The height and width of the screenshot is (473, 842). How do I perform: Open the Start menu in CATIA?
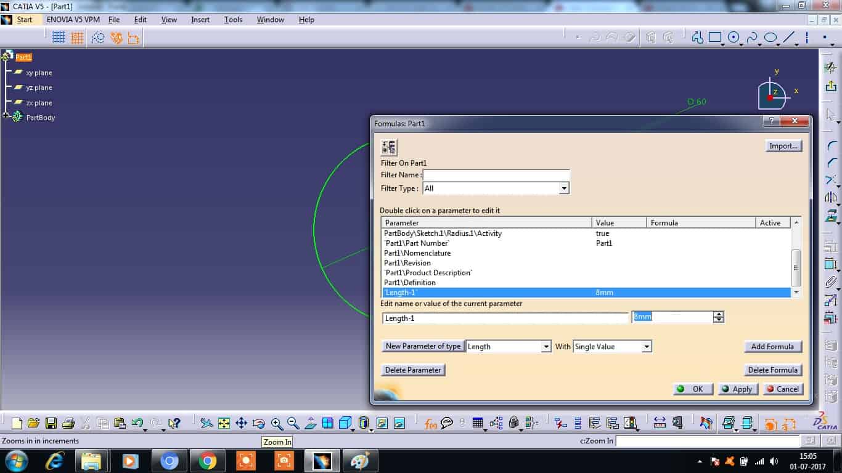[25, 20]
